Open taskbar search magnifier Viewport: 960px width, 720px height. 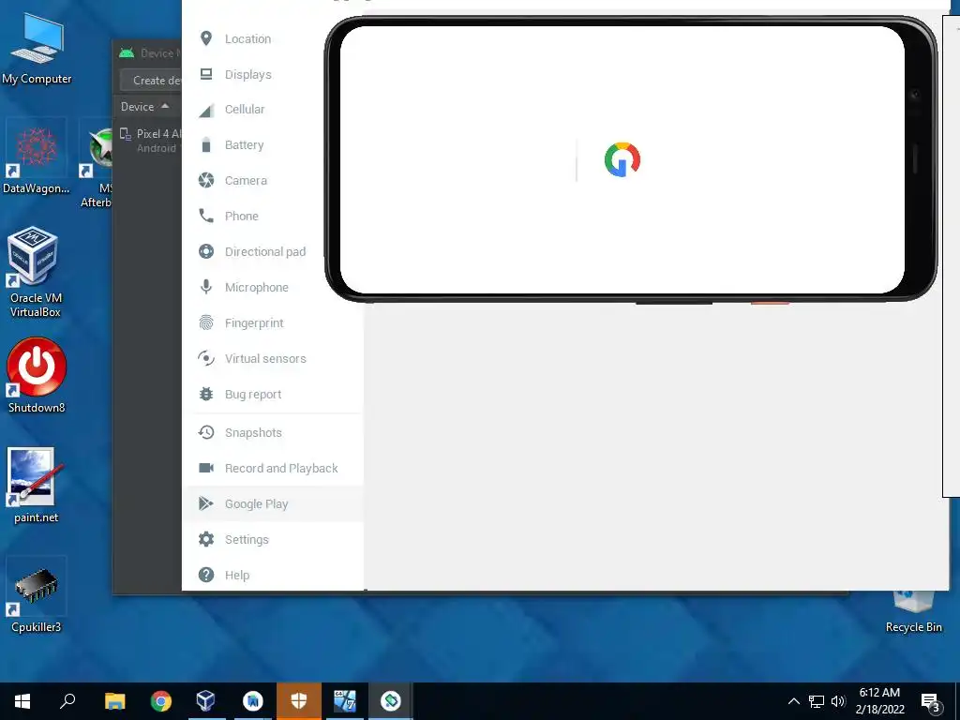coord(67,701)
